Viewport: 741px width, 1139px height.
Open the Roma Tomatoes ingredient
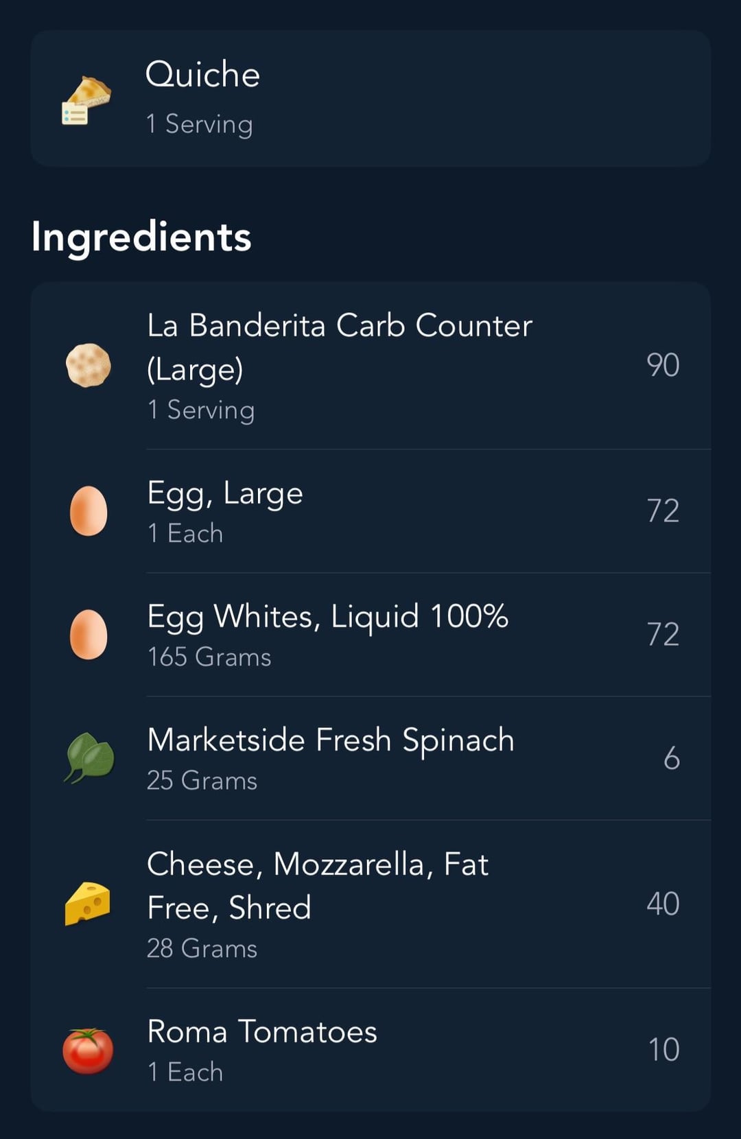point(370,1050)
